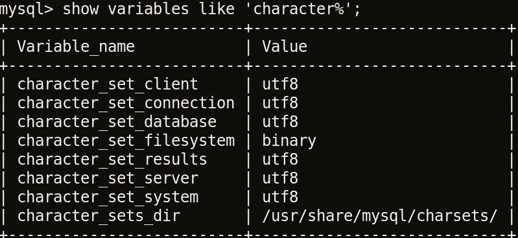Click utf8 value of character_set_results
518x238 pixels.
pyautogui.click(x=280, y=160)
